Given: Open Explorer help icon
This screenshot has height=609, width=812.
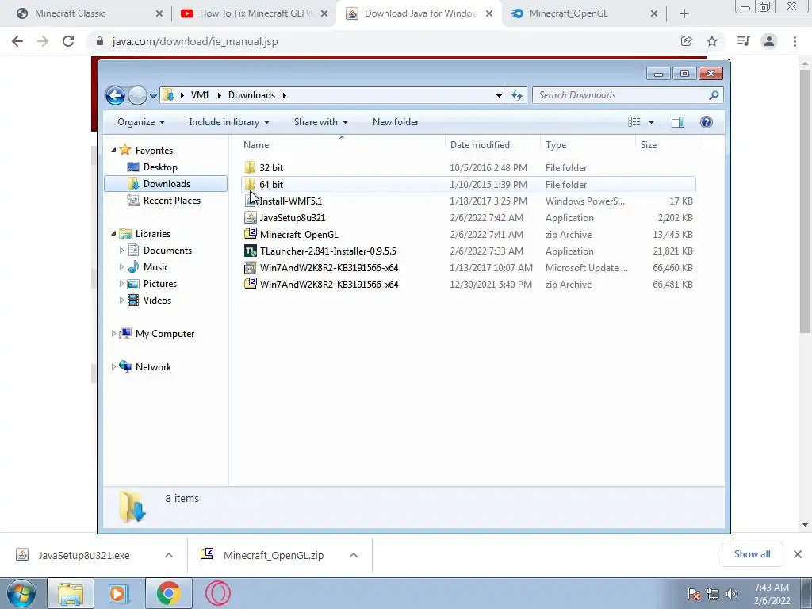Looking at the screenshot, I should click(x=707, y=122).
